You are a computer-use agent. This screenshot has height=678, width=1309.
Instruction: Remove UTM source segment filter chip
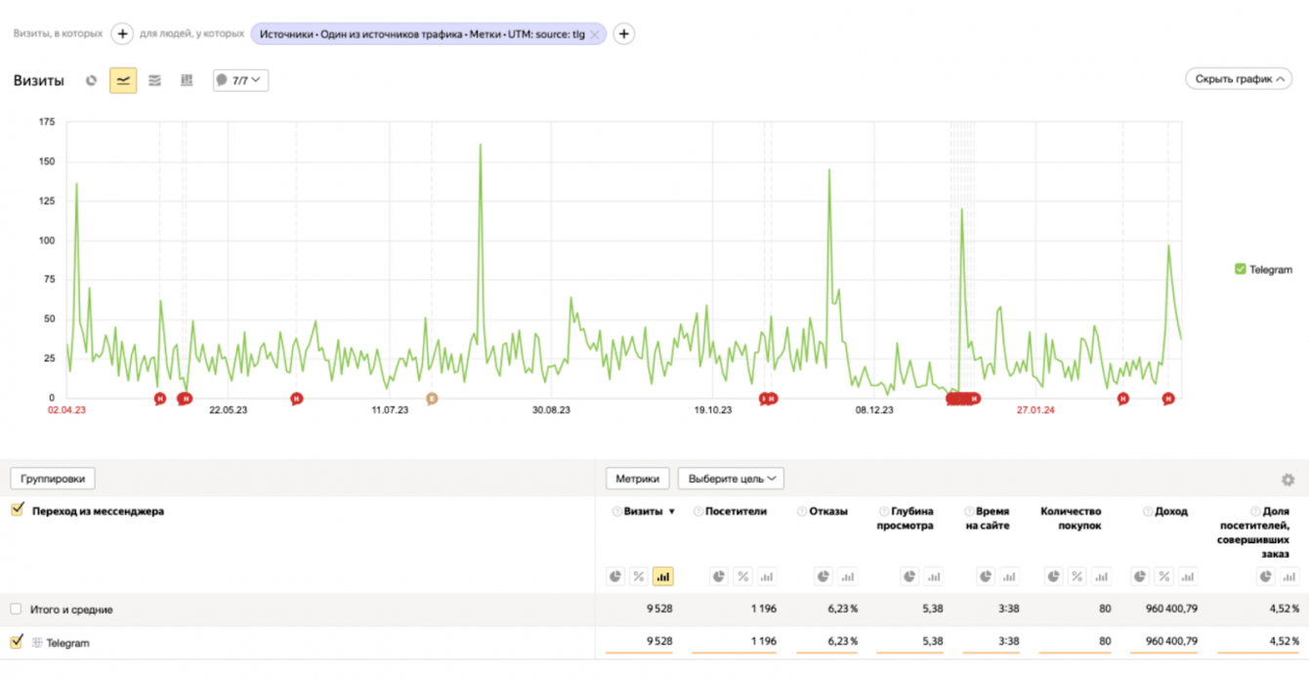[x=594, y=34]
